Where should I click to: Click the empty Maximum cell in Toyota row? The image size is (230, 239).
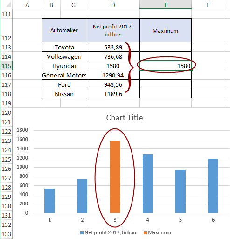(x=166, y=47)
